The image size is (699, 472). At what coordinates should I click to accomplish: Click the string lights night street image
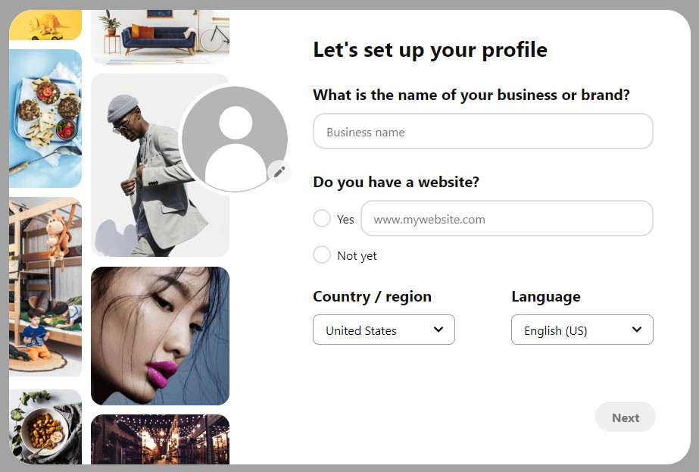(160, 439)
